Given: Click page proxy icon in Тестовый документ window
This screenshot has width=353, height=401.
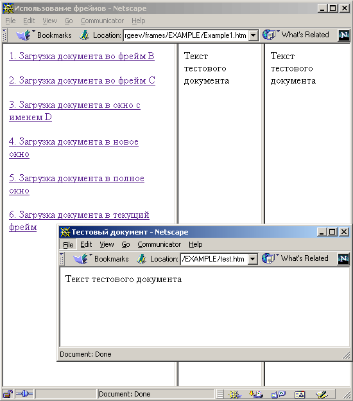Looking at the screenshot, I should point(141,259).
